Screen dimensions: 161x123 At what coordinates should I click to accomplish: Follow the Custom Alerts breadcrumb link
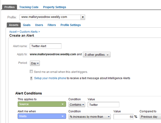click(x=29, y=32)
